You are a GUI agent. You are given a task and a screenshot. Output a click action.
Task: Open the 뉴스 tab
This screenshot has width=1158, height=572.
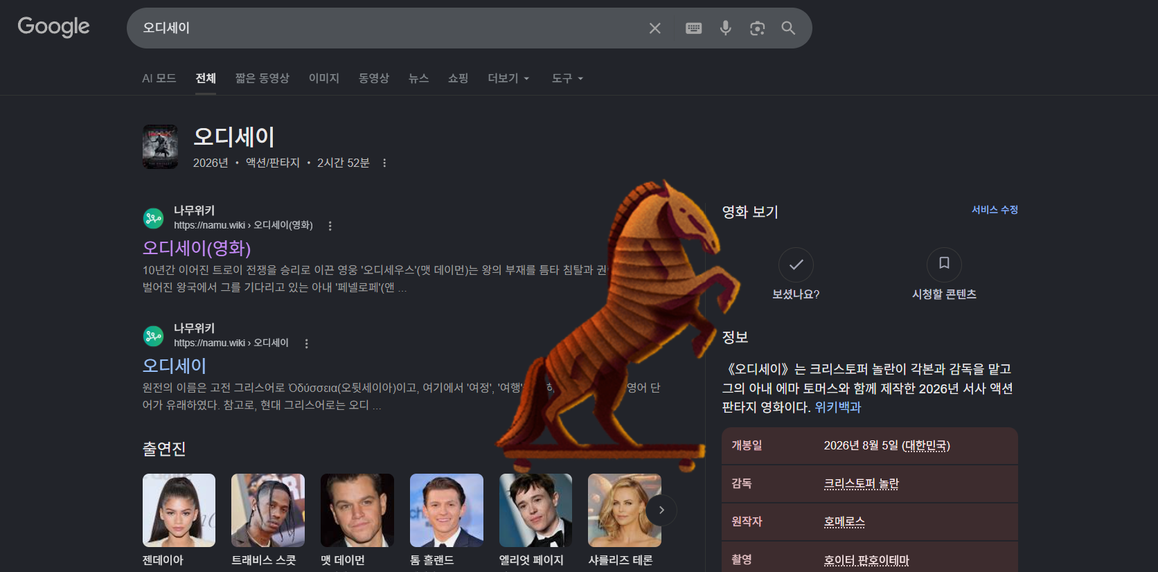[x=418, y=78]
